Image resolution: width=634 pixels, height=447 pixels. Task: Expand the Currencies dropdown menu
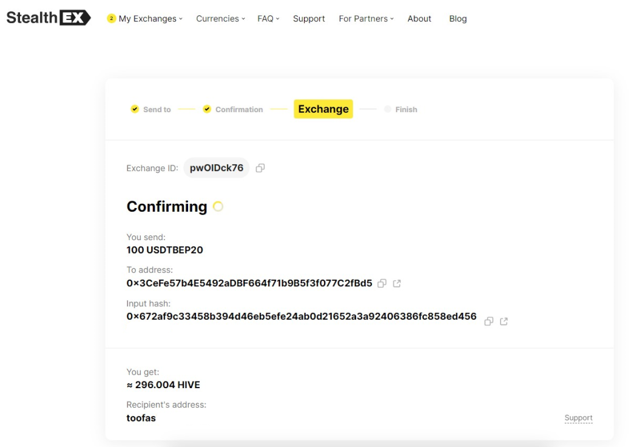coord(220,19)
